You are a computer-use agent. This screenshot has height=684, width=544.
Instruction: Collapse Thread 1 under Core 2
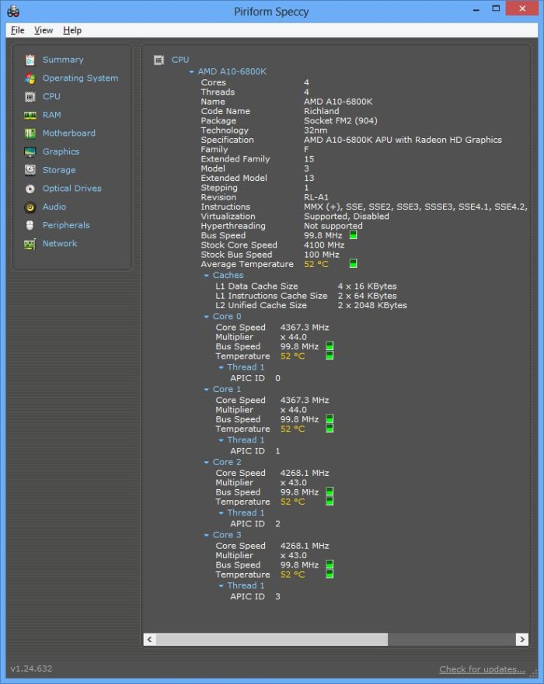221,513
